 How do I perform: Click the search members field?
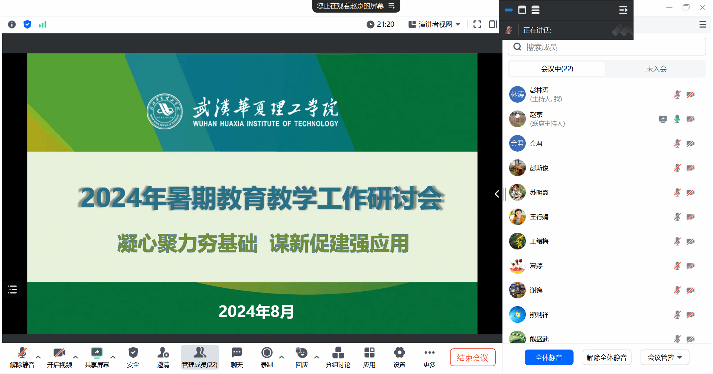click(609, 47)
